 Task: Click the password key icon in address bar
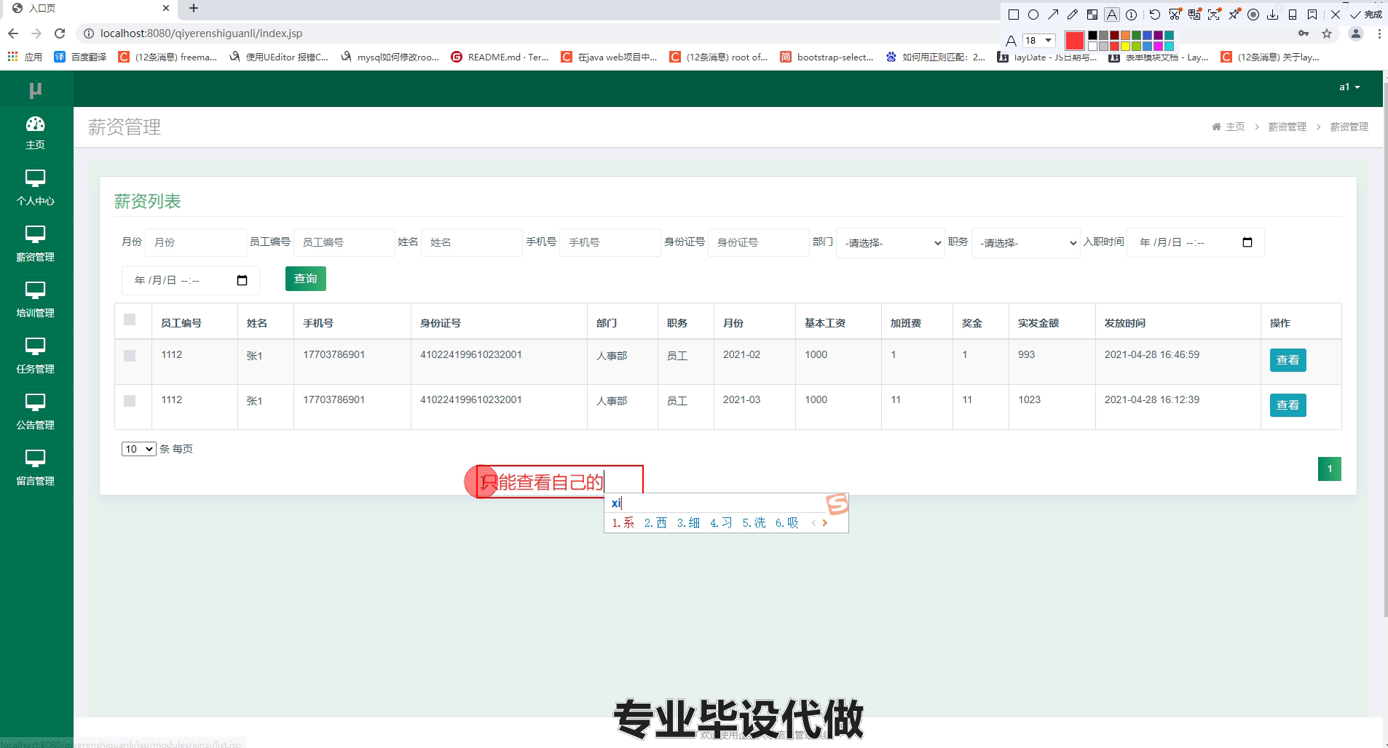click(x=1304, y=33)
